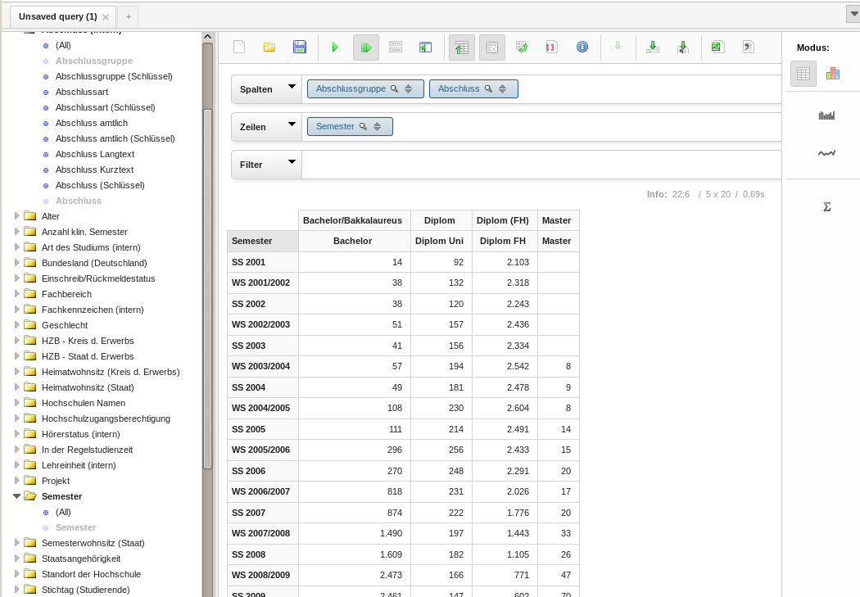Viewport: 860px width, 597px height.
Task: Click the scroll-up arrow of the dimension tree
Action: [207, 37]
